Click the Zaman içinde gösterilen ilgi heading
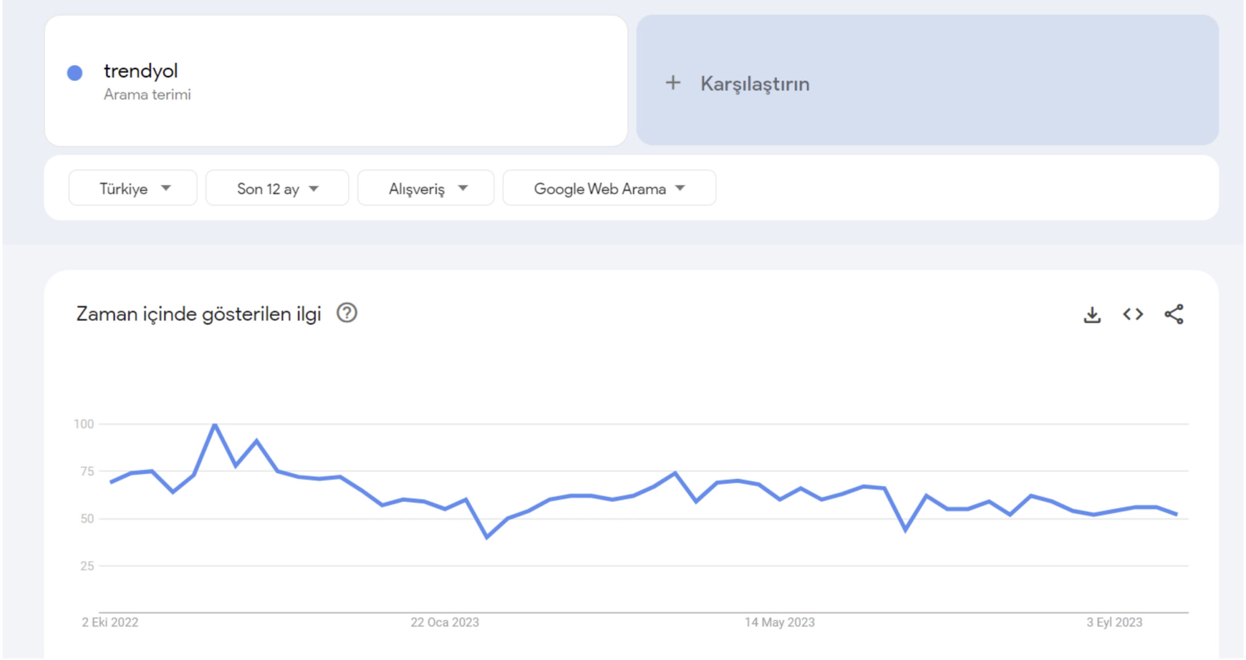 (199, 314)
